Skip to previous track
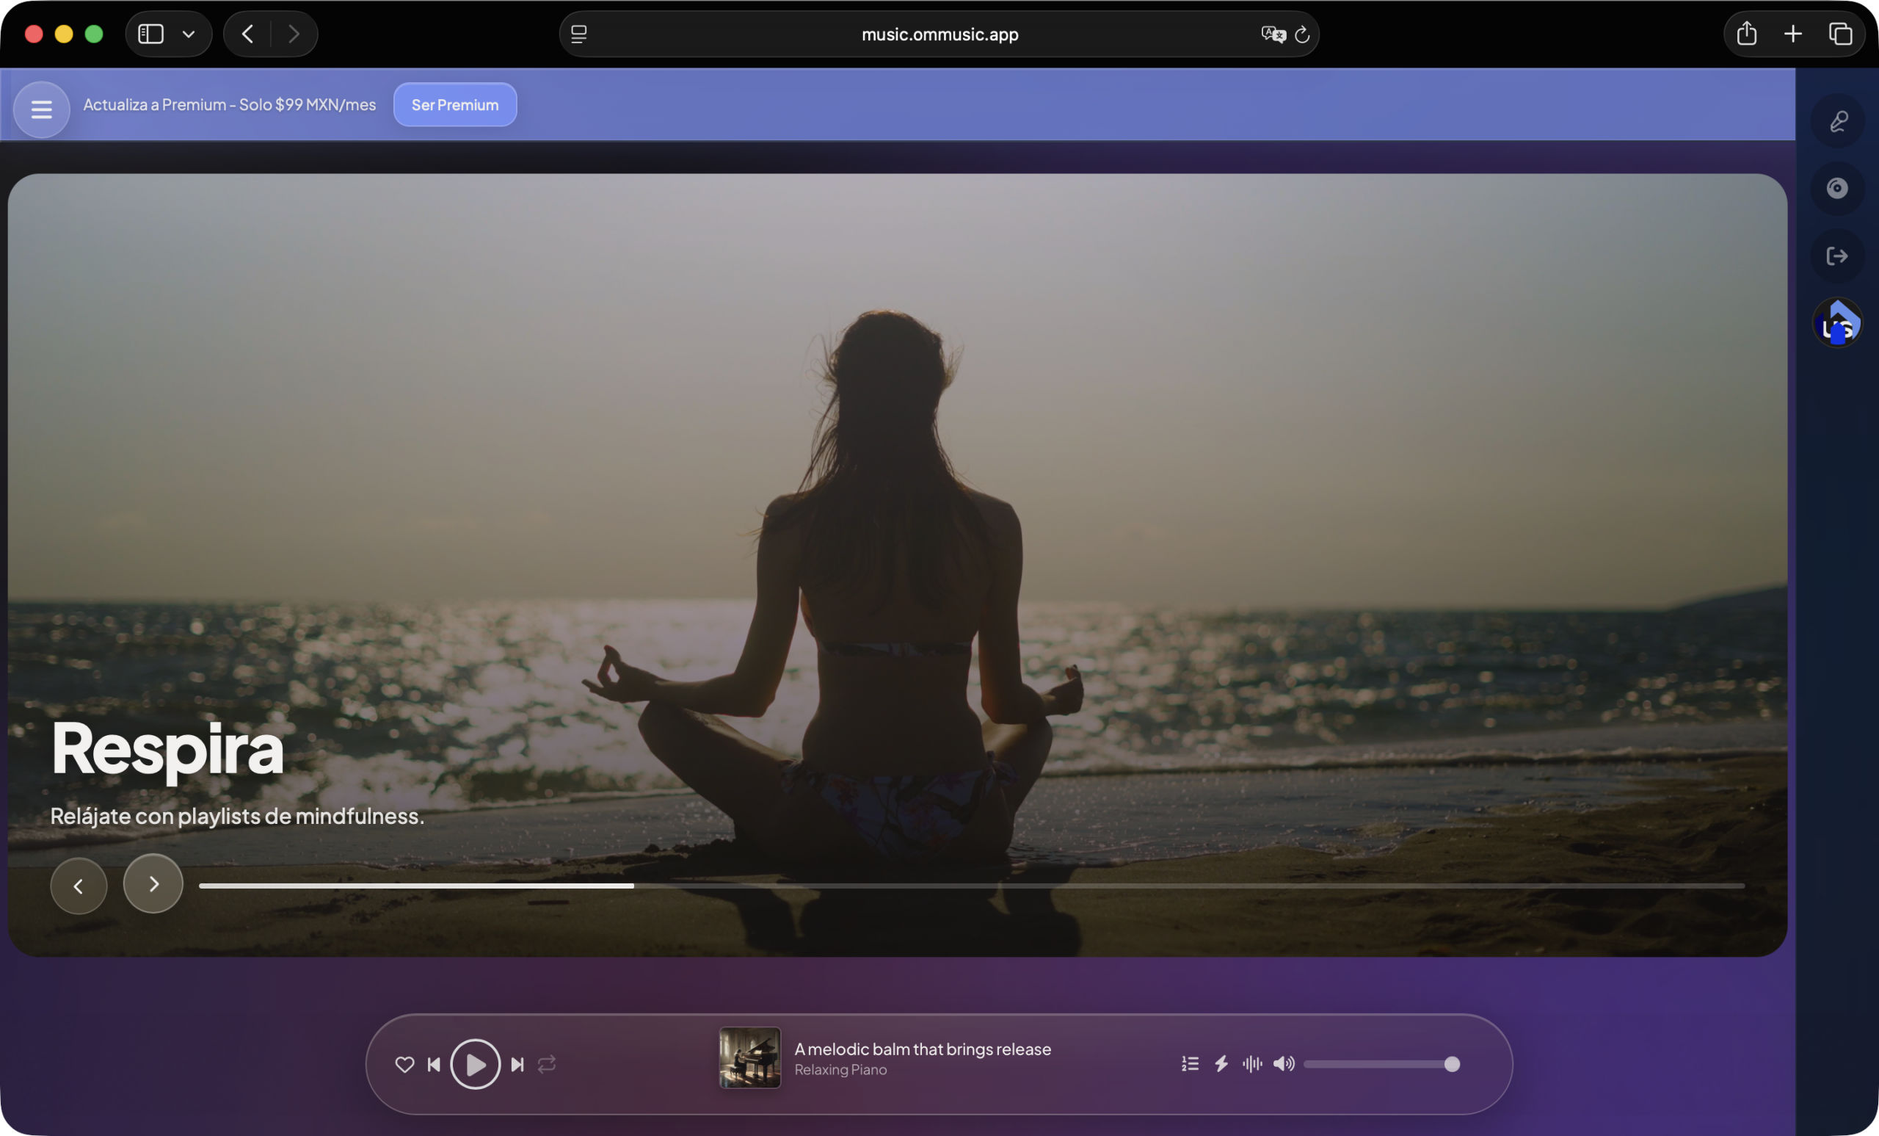Viewport: 1879px width, 1136px height. point(434,1064)
